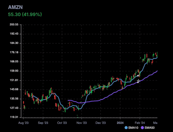Click the 55.30 (41.99%) gain text

coord(25,14)
